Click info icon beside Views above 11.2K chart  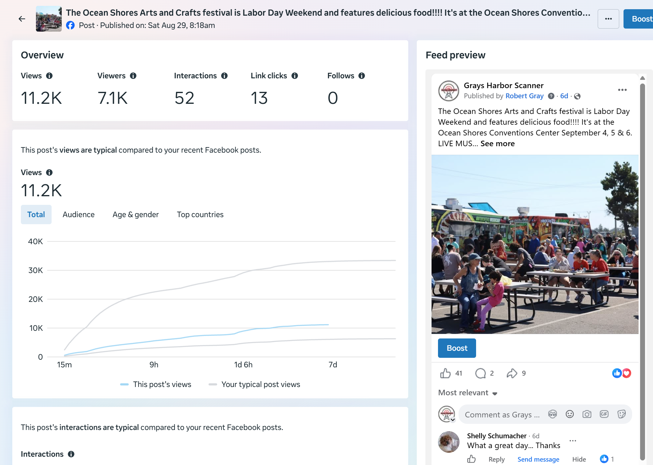(x=49, y=172)
